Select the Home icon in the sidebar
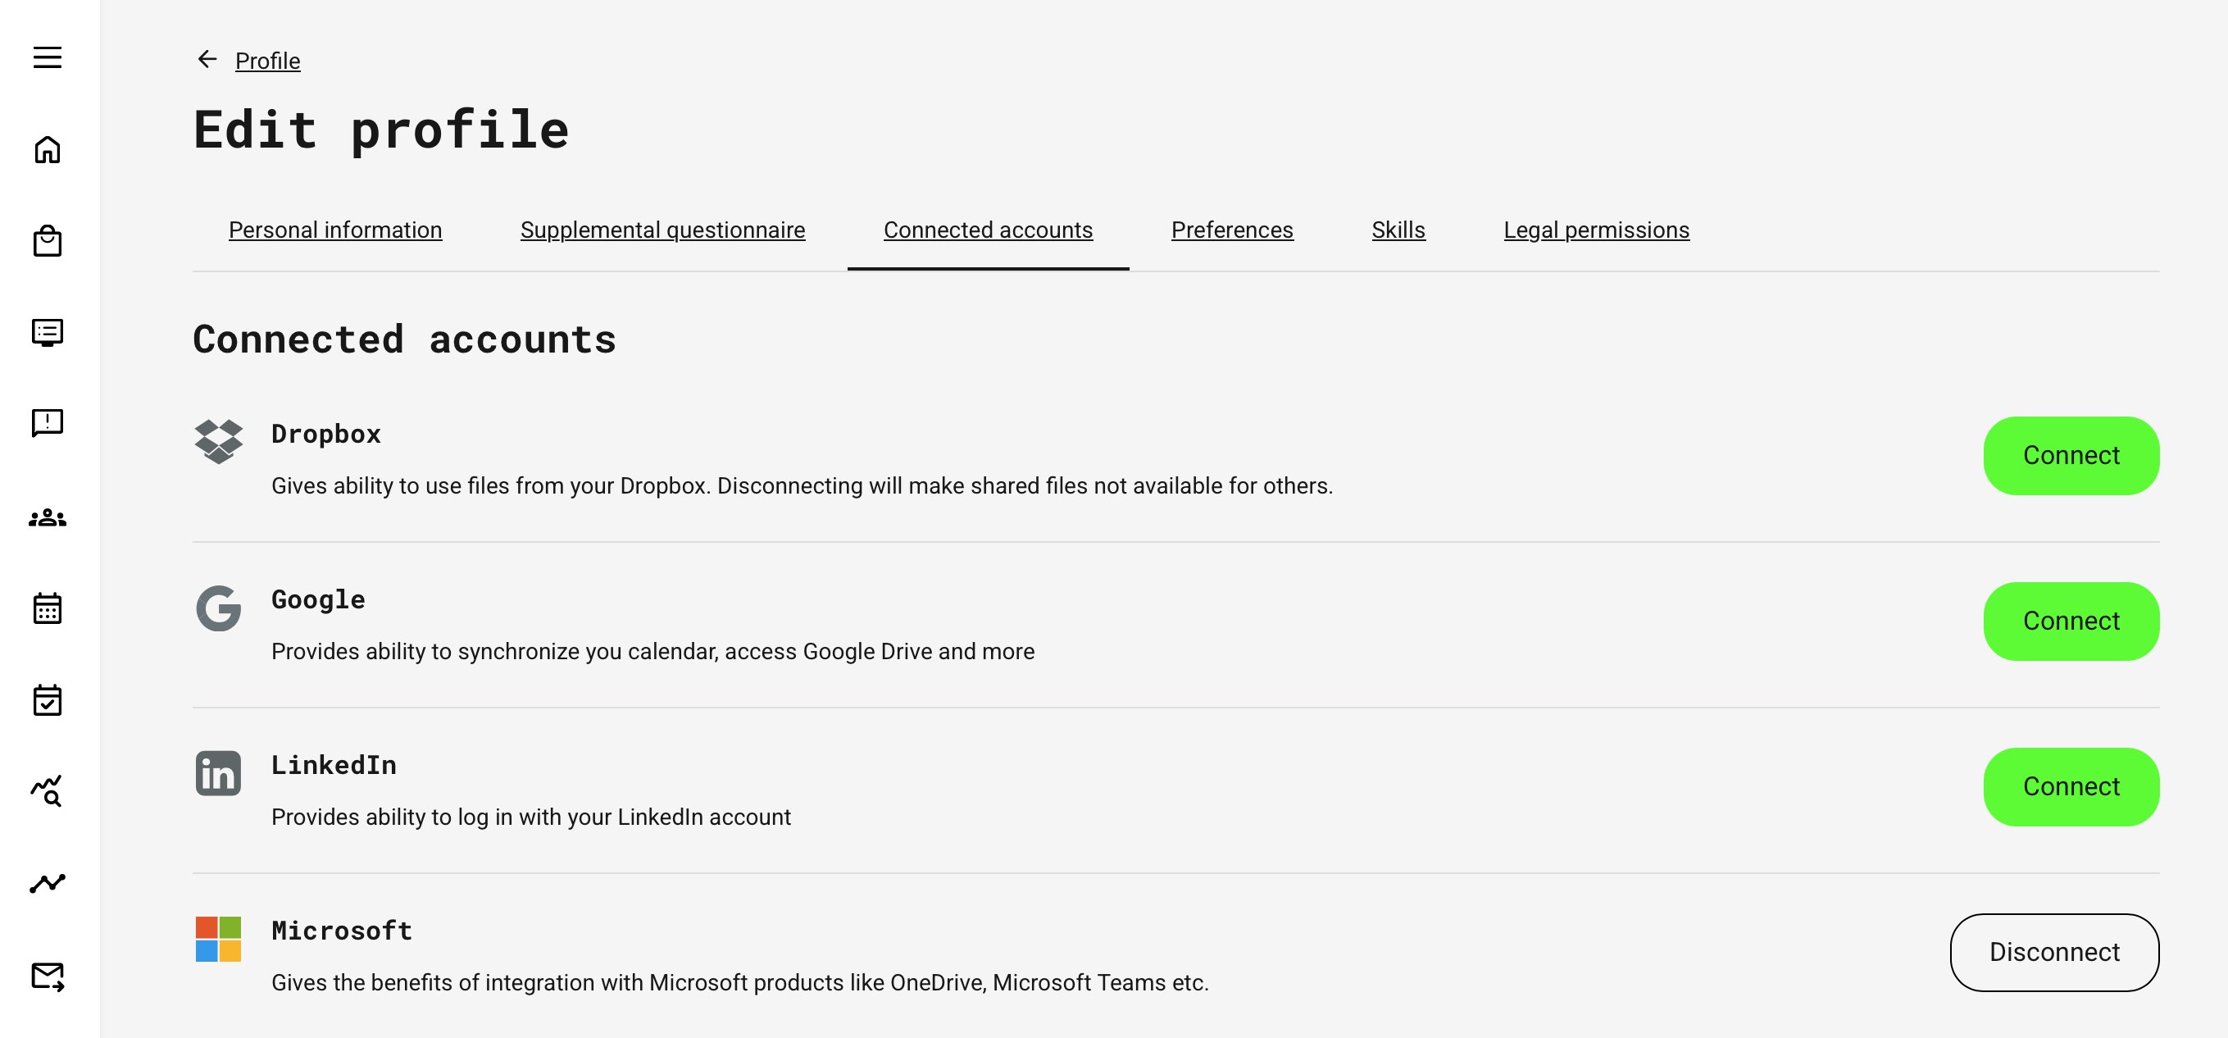The width and height of the screenshot is (2228, 1038). (48, 148)
